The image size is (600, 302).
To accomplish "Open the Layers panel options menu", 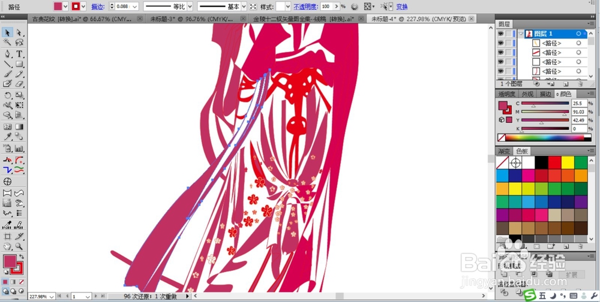I will click(x=592, y=24).
